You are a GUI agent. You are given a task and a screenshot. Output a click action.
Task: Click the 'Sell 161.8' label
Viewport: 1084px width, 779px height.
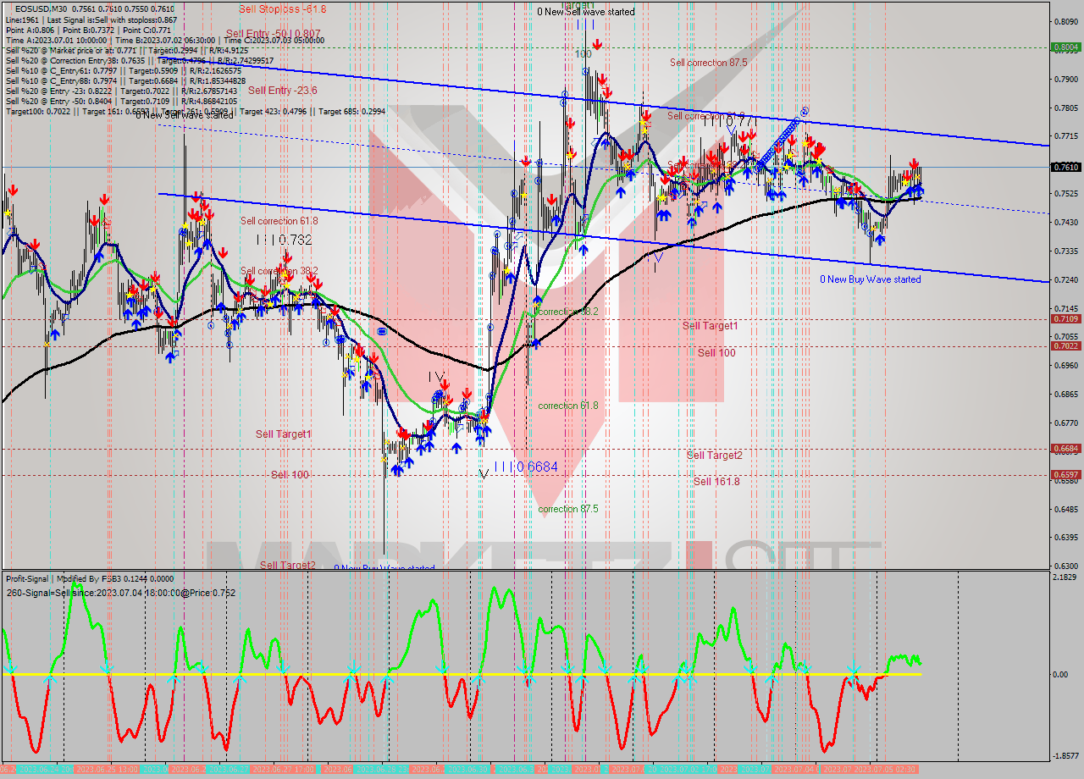coord(716,481)
